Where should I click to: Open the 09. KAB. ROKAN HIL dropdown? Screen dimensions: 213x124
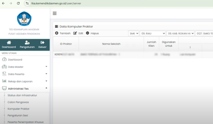click(x=180, y=33)
